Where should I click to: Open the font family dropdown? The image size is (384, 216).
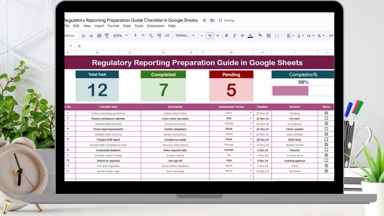[x=185, y=35]
